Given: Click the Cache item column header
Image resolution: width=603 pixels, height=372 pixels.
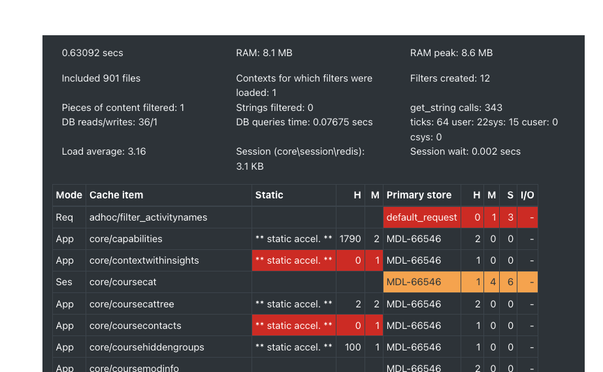Looking at the screenshot, I should (116, 195).
